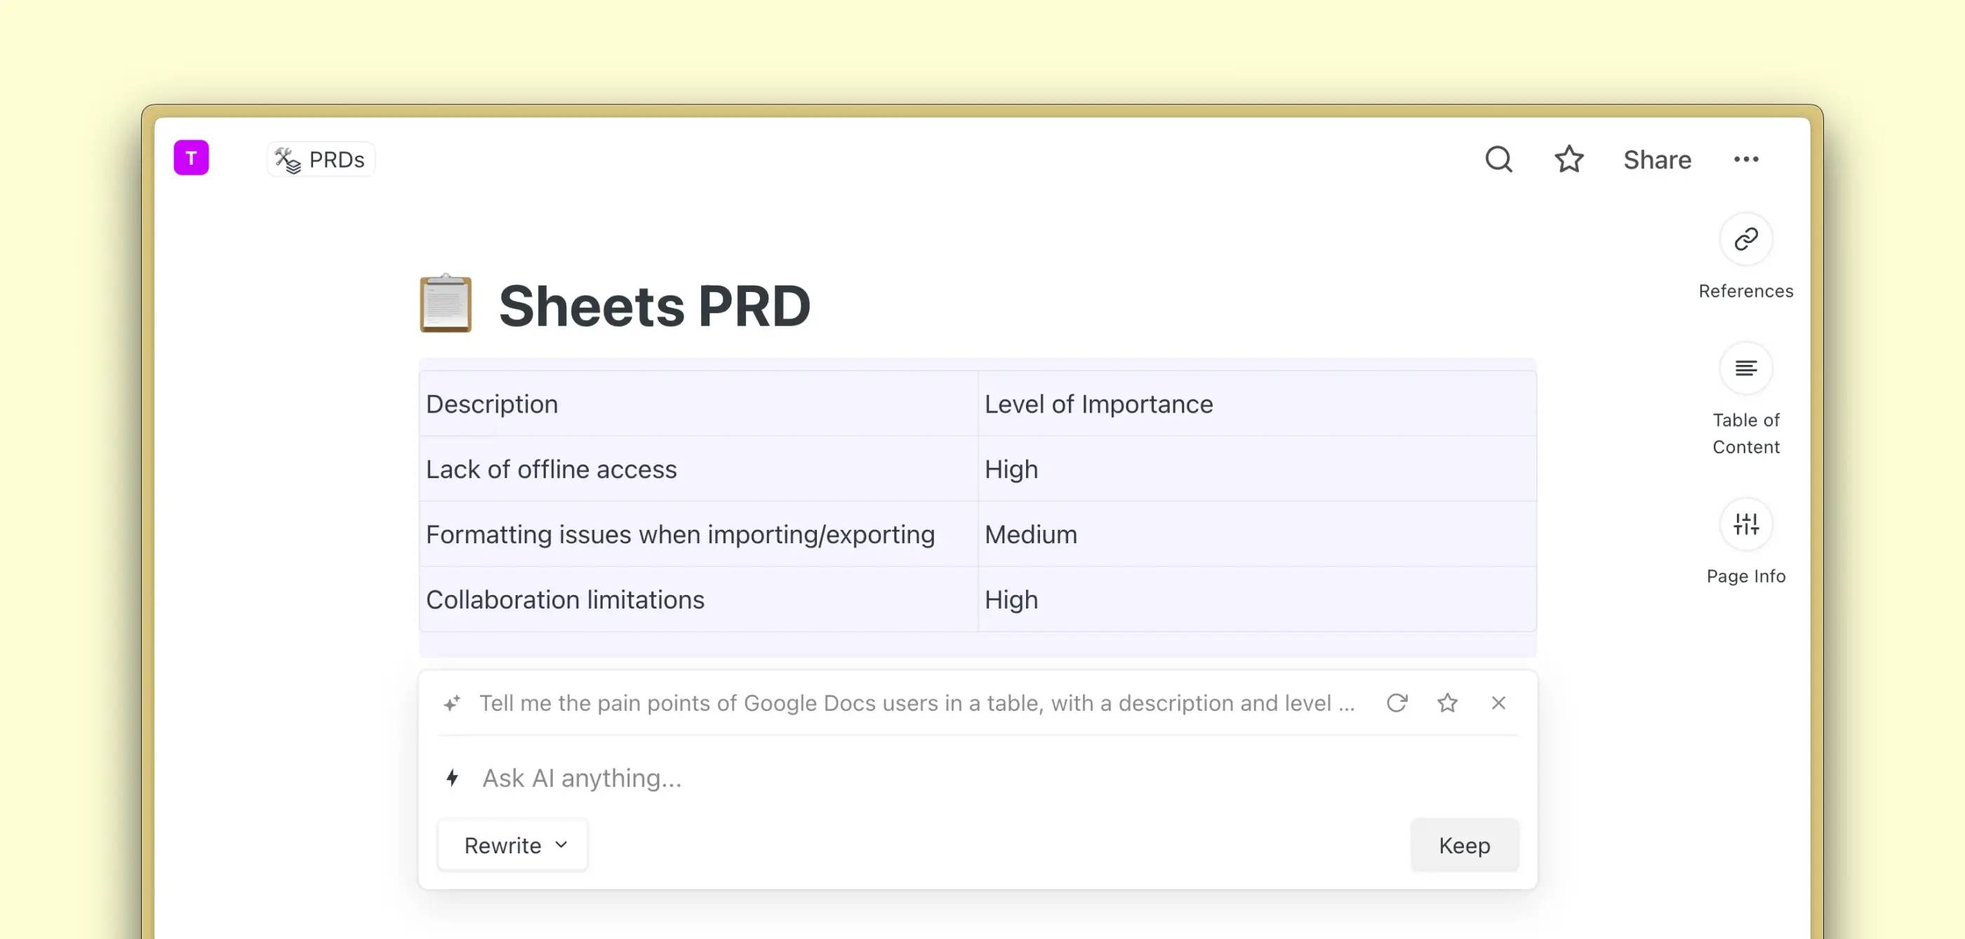
Task: Click the Lack of offline access cell
Action: pos(551,469)
